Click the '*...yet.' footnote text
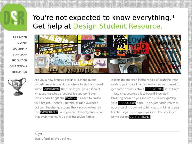Screen dimensions: 192x144 tap(39, 134)
